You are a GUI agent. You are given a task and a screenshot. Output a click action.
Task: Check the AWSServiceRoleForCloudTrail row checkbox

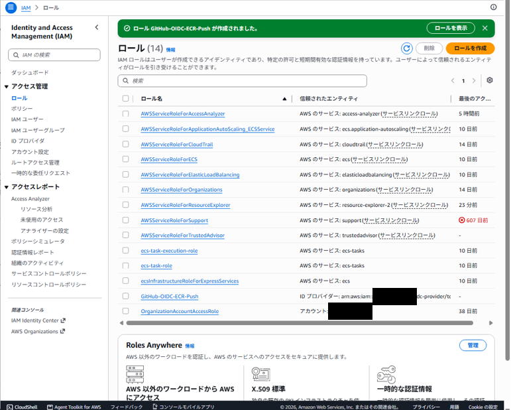point(125,144)
